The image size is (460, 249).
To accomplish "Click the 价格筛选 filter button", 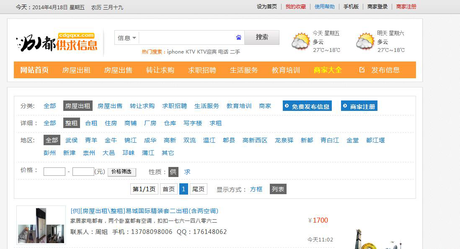I will (x=121, y=172).
